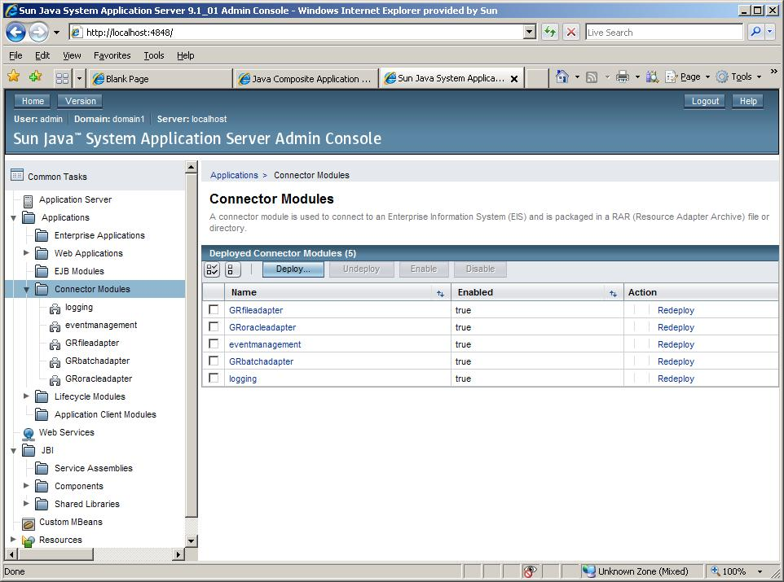Collapse the JBI tree node
The image size is (784, 582).
pos(14,451)
